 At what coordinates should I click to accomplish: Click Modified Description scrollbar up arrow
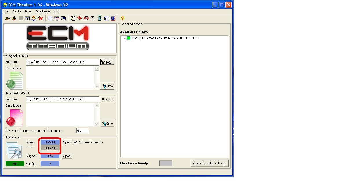[97, 106]
